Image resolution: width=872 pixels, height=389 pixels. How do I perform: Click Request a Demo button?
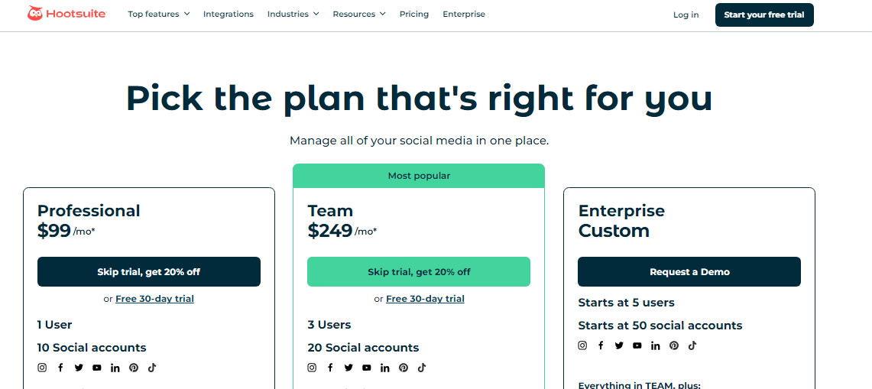pyautogui.click(x=689, y=272)
